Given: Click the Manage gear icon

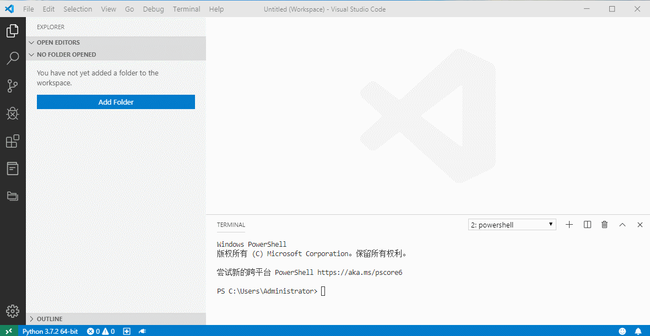Looking at the screenshot, I should 13,311.
